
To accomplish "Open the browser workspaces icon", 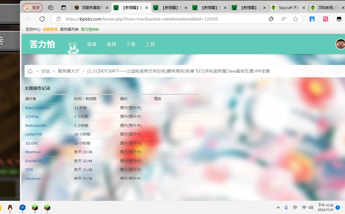I will point(51,8).
